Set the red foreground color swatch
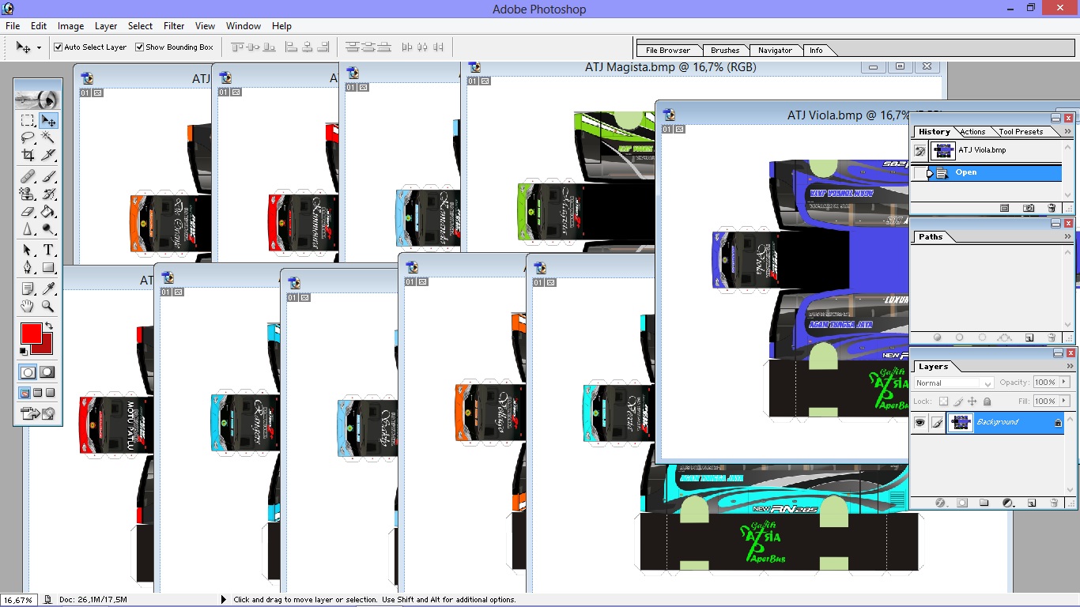1080x607 pixels. click(x=31, y=333)
